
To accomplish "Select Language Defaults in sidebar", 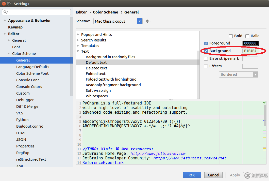I will [x=33, y=67].
